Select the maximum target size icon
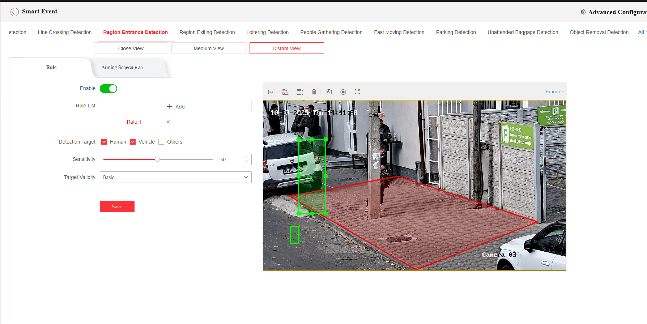This screenshot has height=324, width=647. [299, 92]
